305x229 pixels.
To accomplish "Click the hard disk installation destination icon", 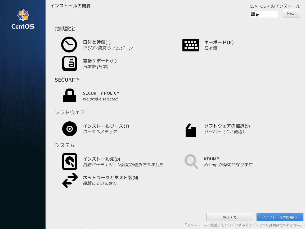I will [70, 162].
